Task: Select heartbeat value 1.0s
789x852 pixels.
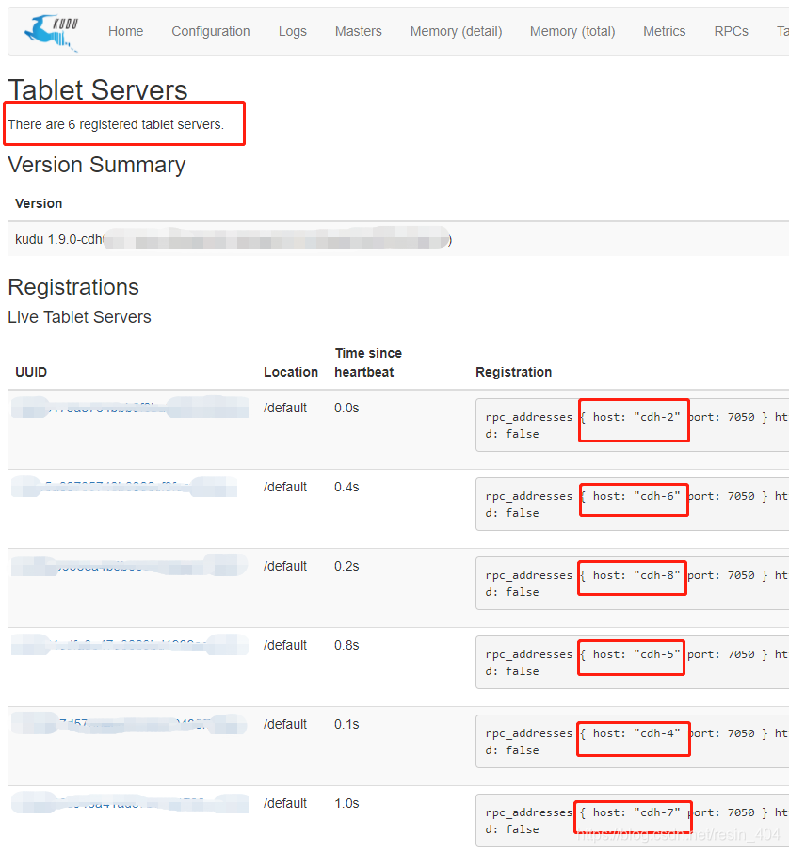Action: point(346,803)
